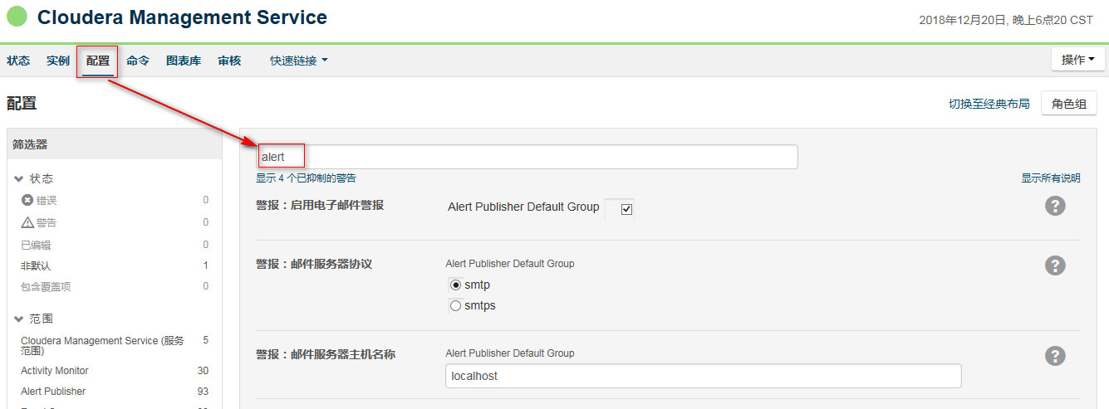Viewport: 1109px width, 409px height.
Task: Open the 快速链接 dropdown menu
Action: click(x=299, y=61)
